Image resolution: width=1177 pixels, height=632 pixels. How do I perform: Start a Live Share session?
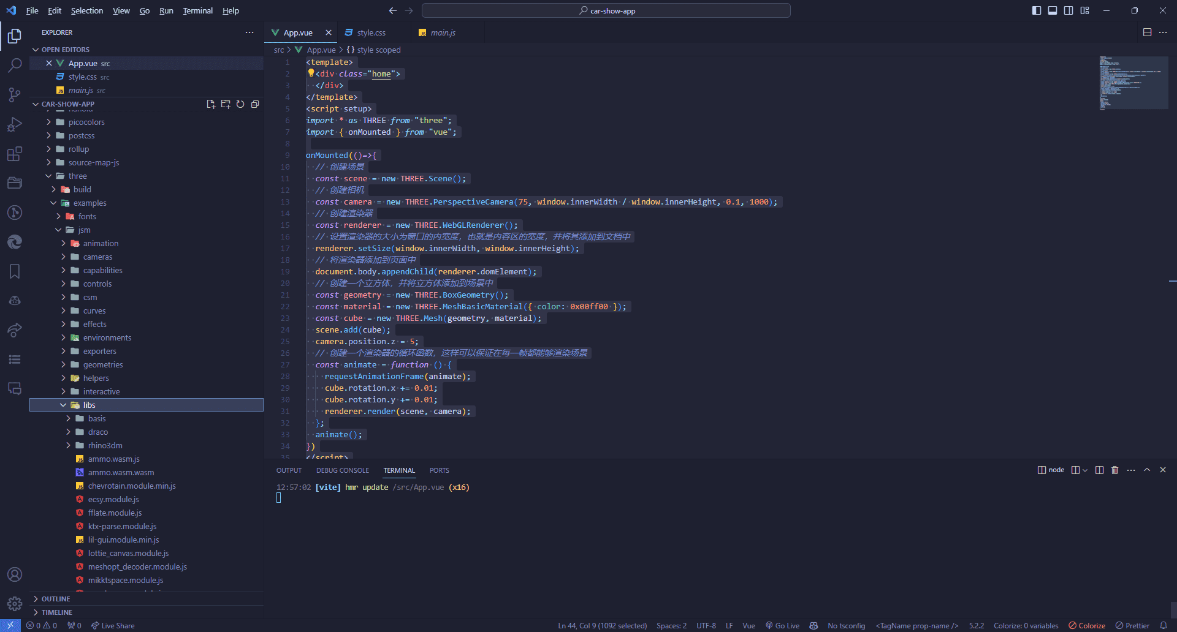[x=113, y=625]
